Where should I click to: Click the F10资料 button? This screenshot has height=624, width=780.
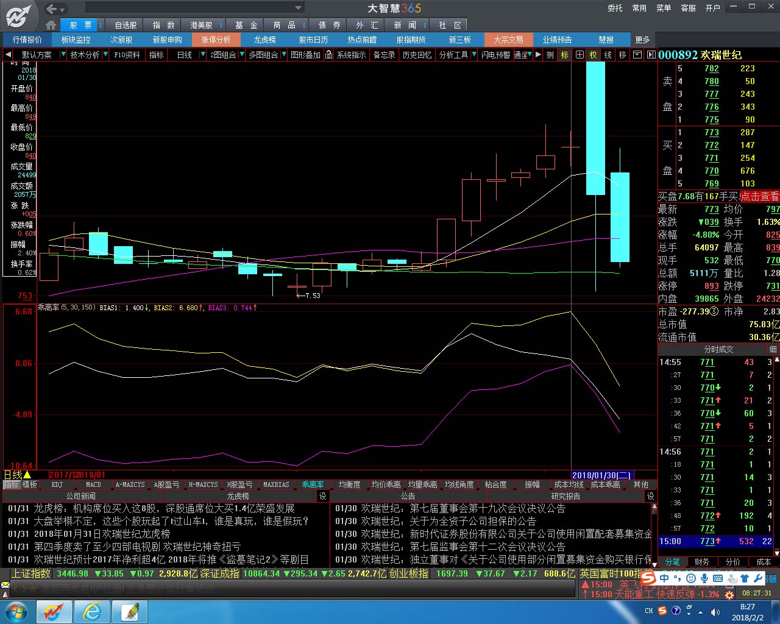[127, 55]
